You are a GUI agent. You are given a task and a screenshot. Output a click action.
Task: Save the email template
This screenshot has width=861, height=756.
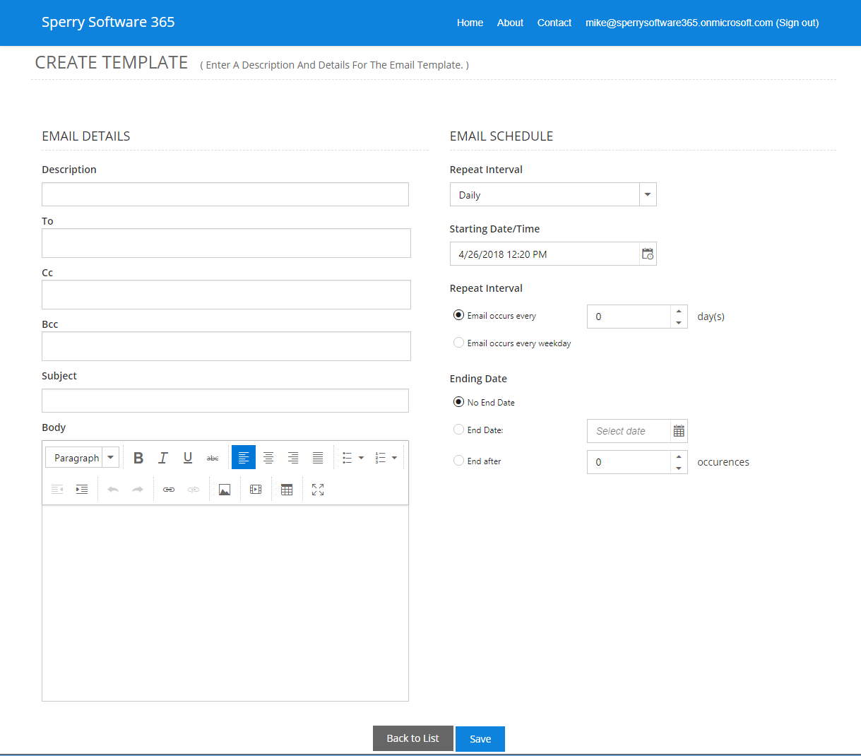pos(480,739)
